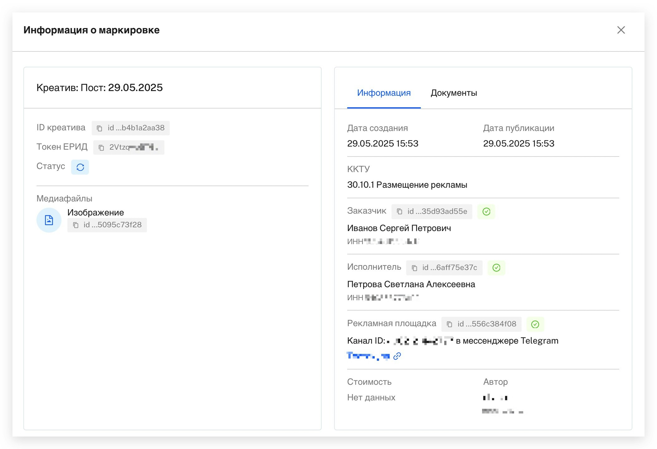Copy the image file ID 5095c73f28
Viewport: 657px width, 449px height.
pos(76,225)
